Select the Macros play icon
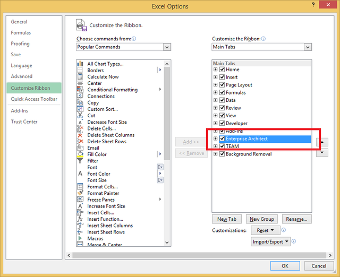The height and width of the screenshot is (277, 340). [x=80, y=238]
